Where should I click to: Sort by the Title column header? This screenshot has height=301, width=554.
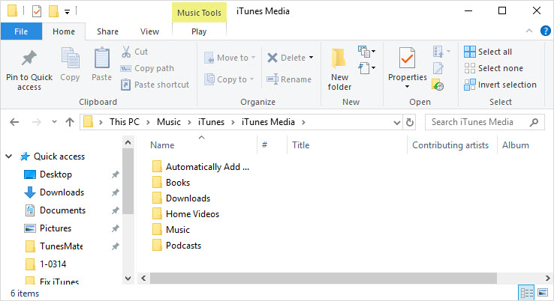click(301, 145)
